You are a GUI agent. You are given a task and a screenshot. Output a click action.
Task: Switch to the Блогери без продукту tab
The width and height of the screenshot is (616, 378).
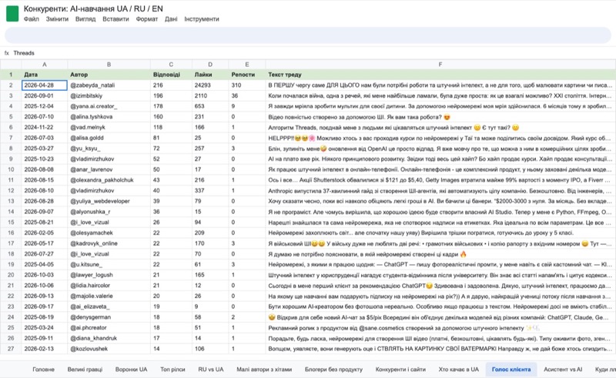(333, 370)
